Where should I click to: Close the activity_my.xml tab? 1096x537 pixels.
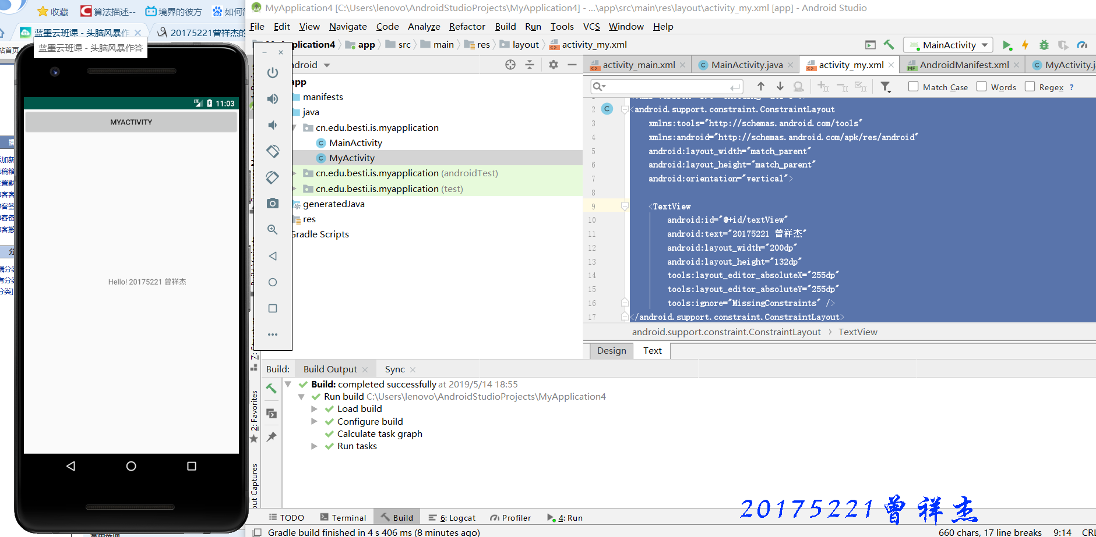click(x=891, y=65)
